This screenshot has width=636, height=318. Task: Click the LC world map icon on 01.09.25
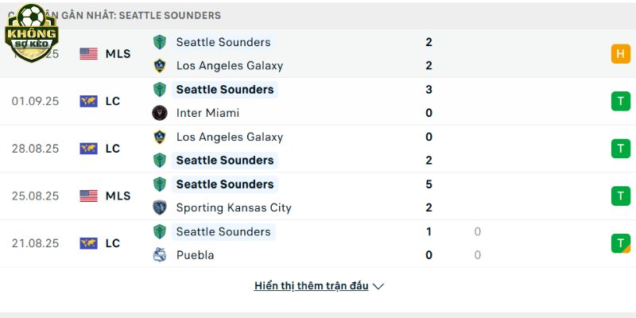(x=88, y=102)
